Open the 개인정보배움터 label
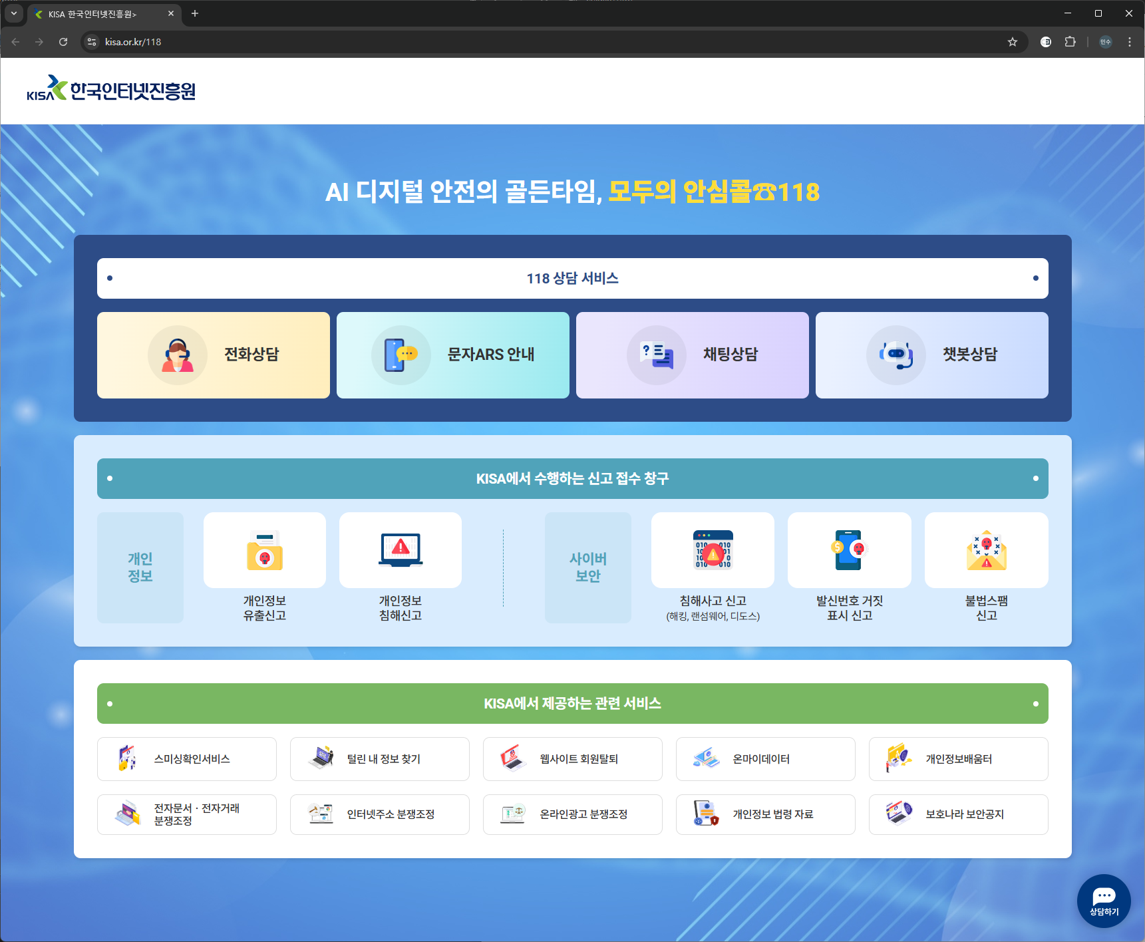Screen dimensions: 1145x942 (x=959, y=759)
